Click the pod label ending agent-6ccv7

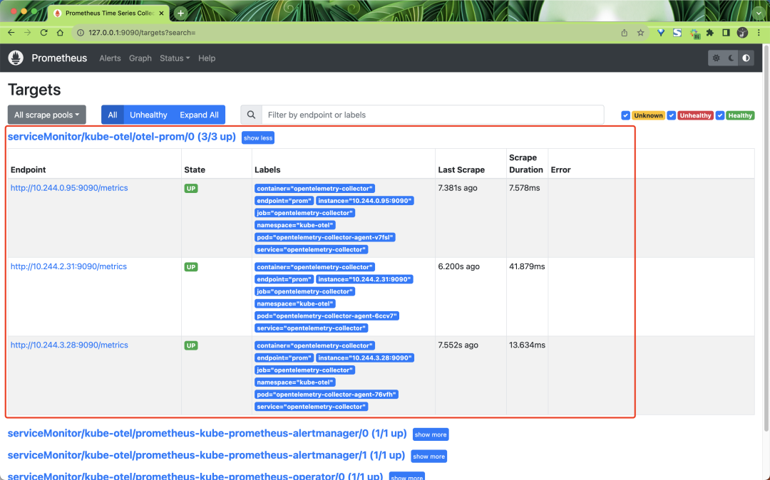pyautogui.click(x=327, y=315)
